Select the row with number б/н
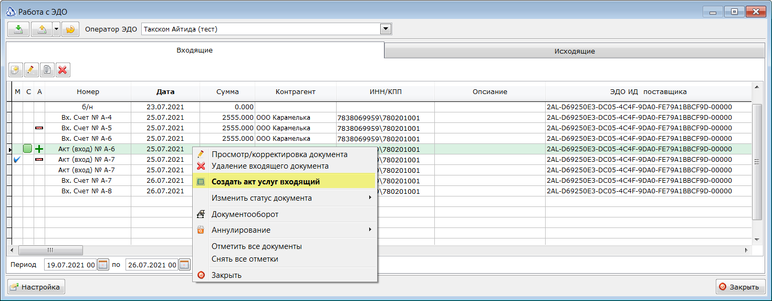 coord(382,107)
